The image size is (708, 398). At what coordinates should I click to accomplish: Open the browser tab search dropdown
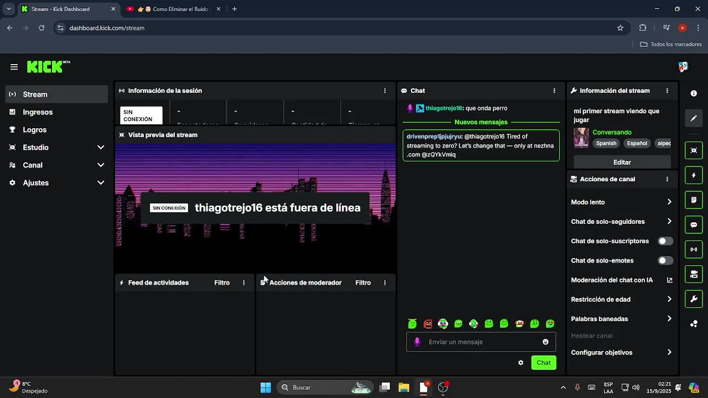9,9
